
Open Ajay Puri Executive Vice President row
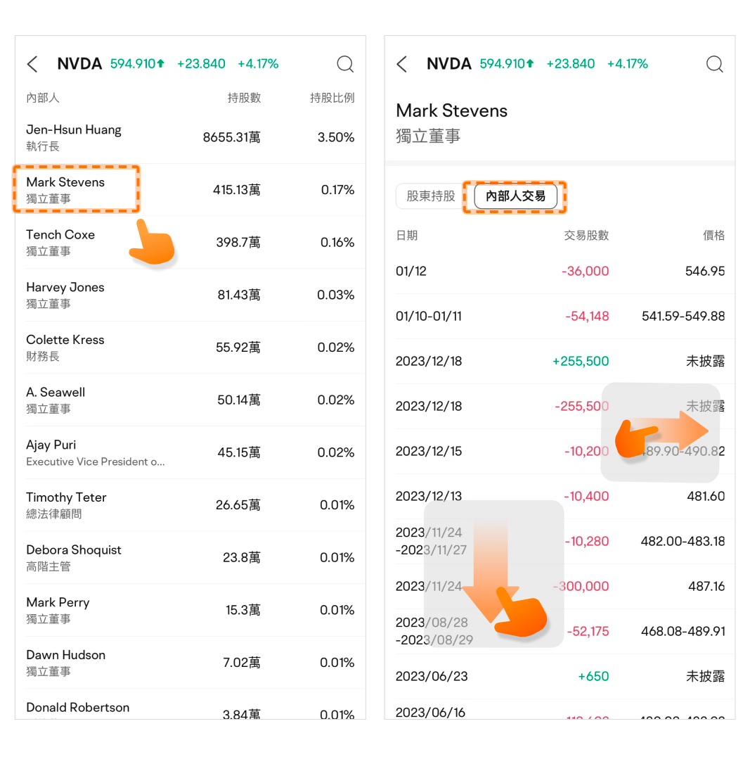(190, 452)
